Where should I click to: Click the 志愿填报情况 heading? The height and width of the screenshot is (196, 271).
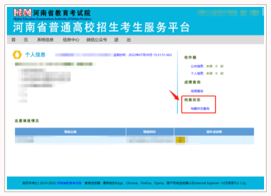27,121
